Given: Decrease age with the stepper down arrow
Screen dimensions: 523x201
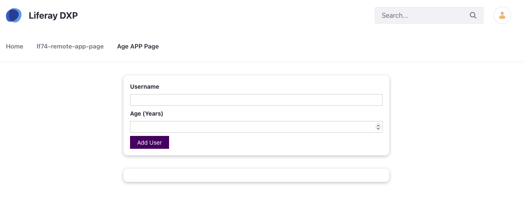Looking at the screenshot, I should click(x=378, y=129).
